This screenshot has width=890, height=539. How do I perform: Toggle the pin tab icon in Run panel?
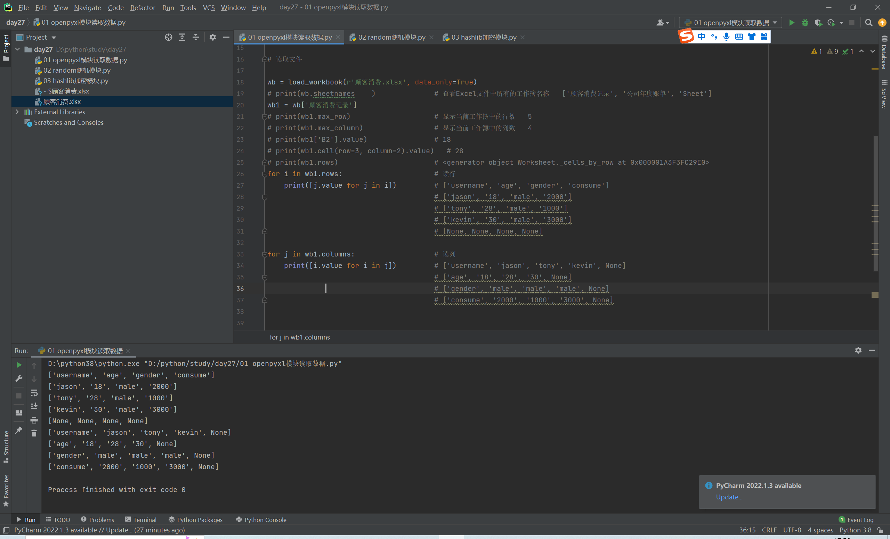[19, 430]
